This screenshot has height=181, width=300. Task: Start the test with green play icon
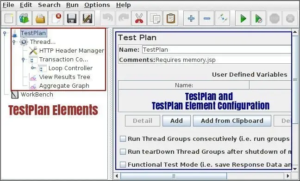[243, 18]
